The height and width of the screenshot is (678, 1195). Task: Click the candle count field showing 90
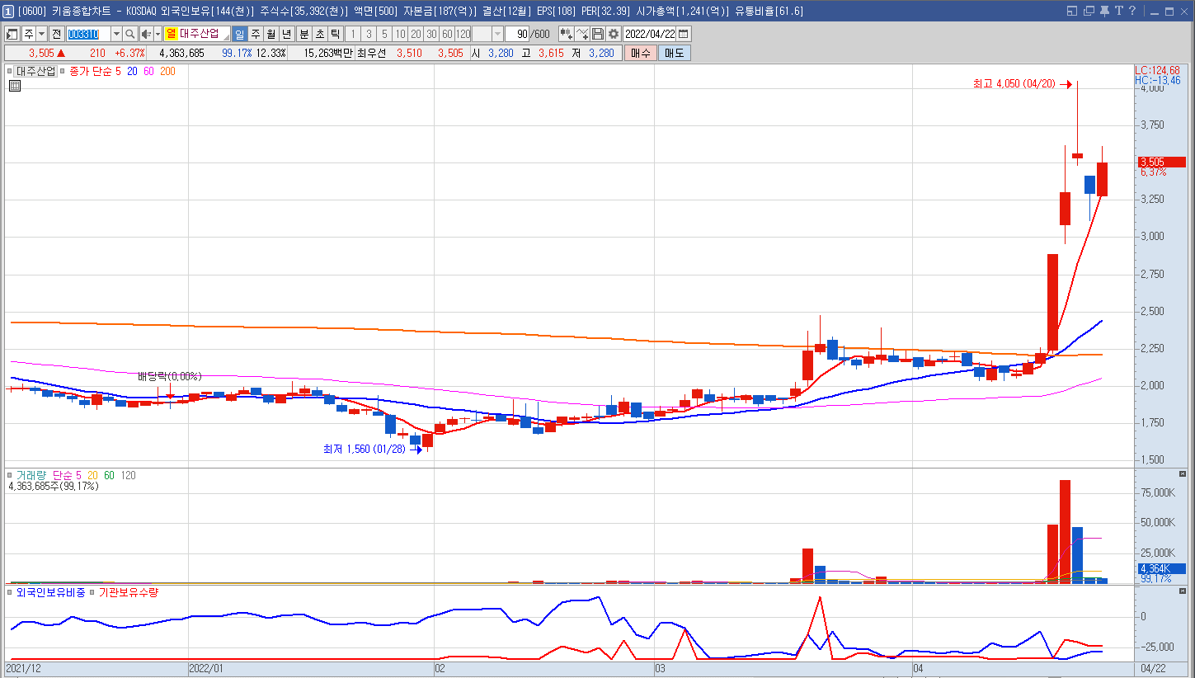517,34
